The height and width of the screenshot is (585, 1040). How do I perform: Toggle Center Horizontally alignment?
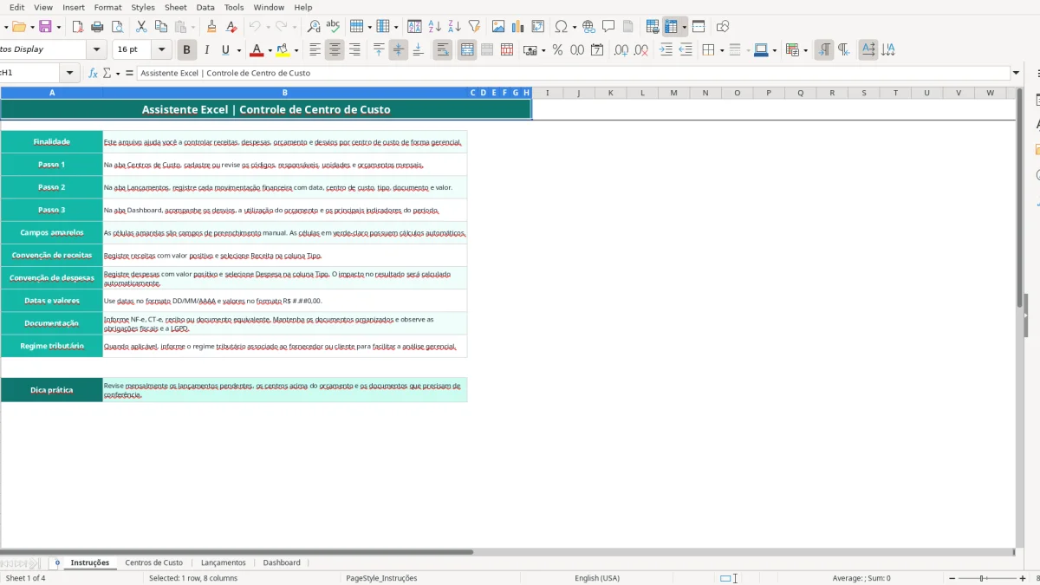click(x=335, y=50)
